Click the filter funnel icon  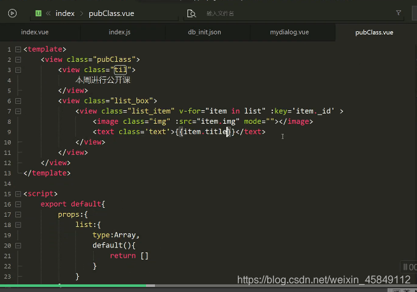point(399,13)
